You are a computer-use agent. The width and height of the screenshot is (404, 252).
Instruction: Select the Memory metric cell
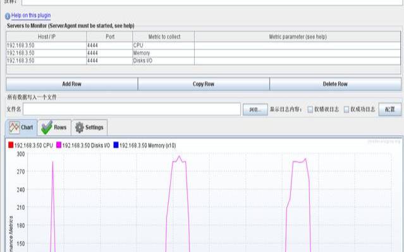(x=163, y=53)
